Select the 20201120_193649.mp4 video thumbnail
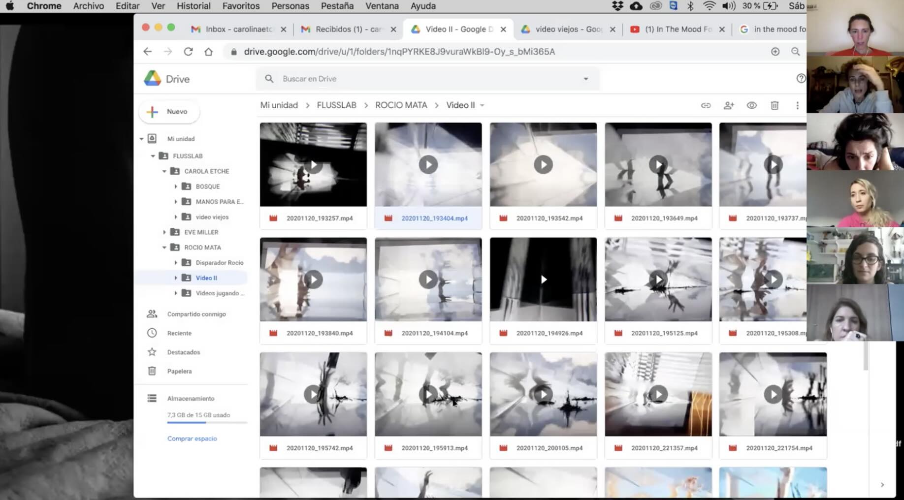Viewport: 904px width, 500px height. (x=658, y=164)
